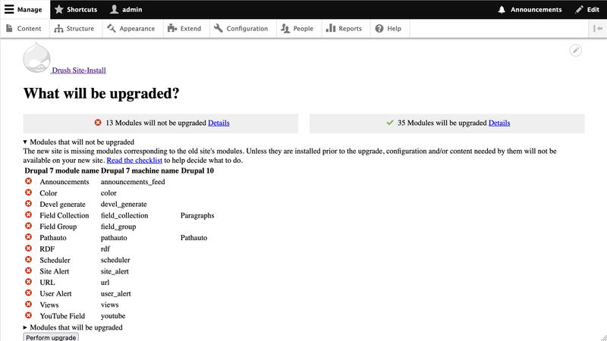Click the pencil edit icon below toolbar

point(576,50)
